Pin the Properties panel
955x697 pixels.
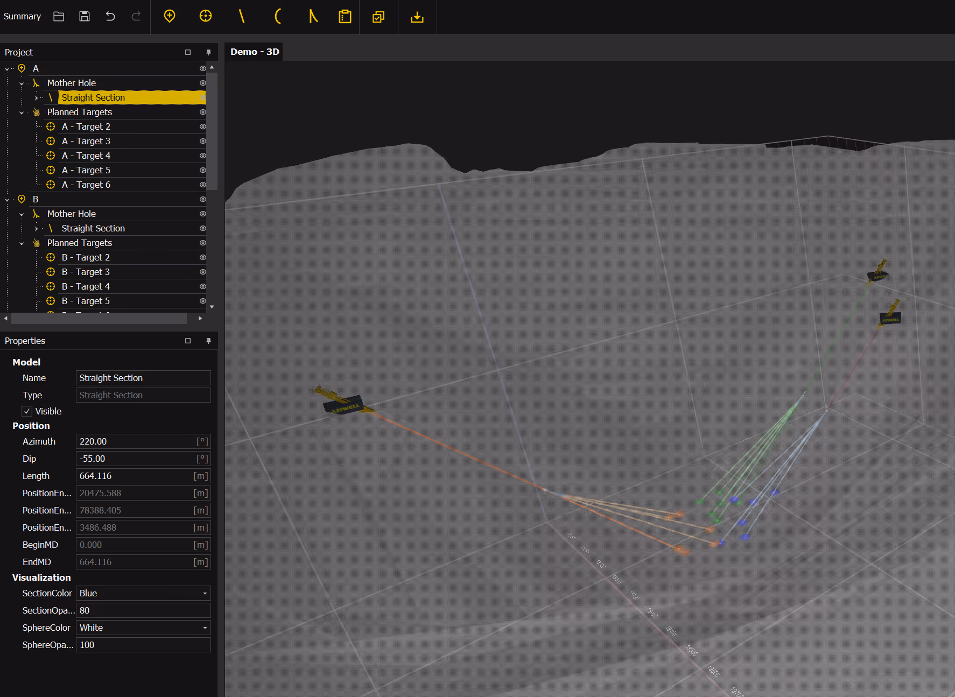209,341
